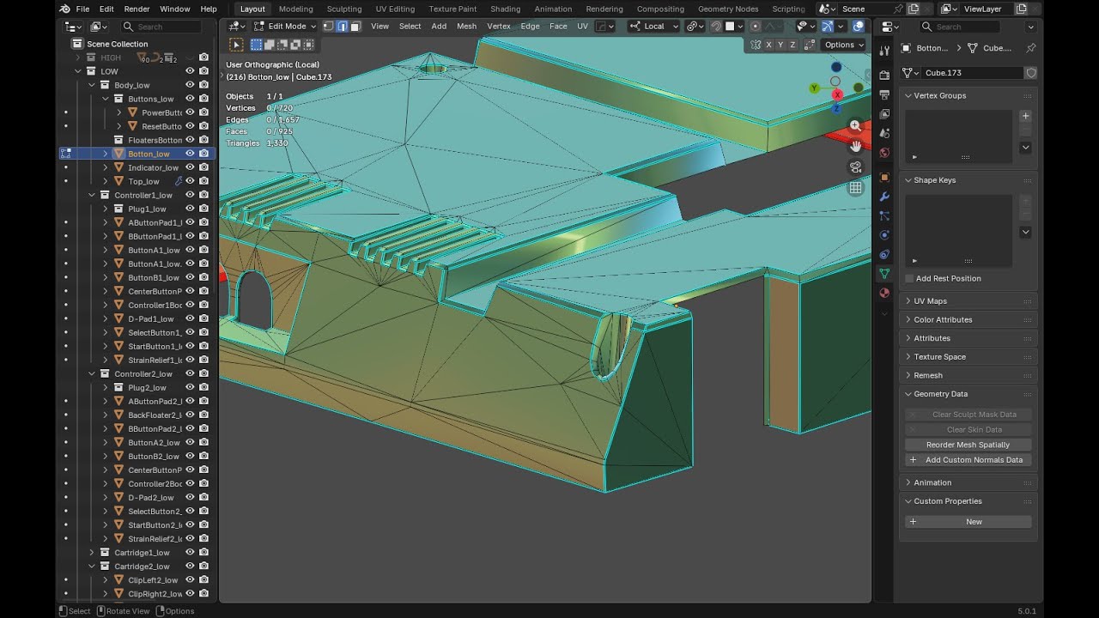Open the Particles properties tab icon
The width and height of the screenshot is (1099, 618).
884,216
